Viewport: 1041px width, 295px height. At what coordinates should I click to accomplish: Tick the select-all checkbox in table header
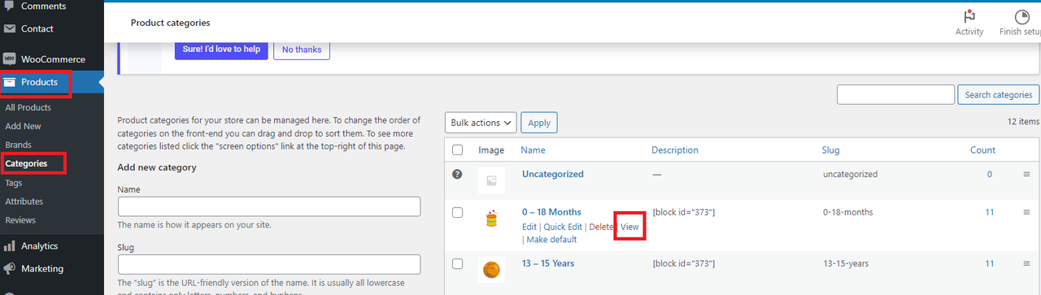point(457,150)
